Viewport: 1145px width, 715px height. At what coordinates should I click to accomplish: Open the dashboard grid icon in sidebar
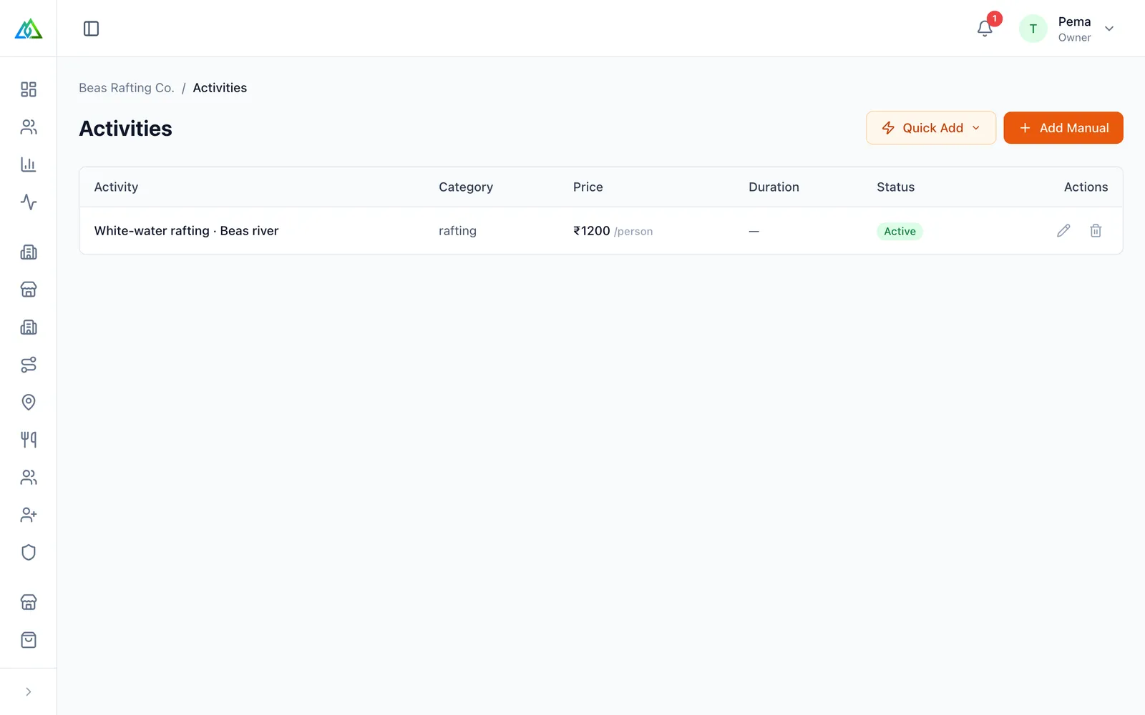[29, 89]
